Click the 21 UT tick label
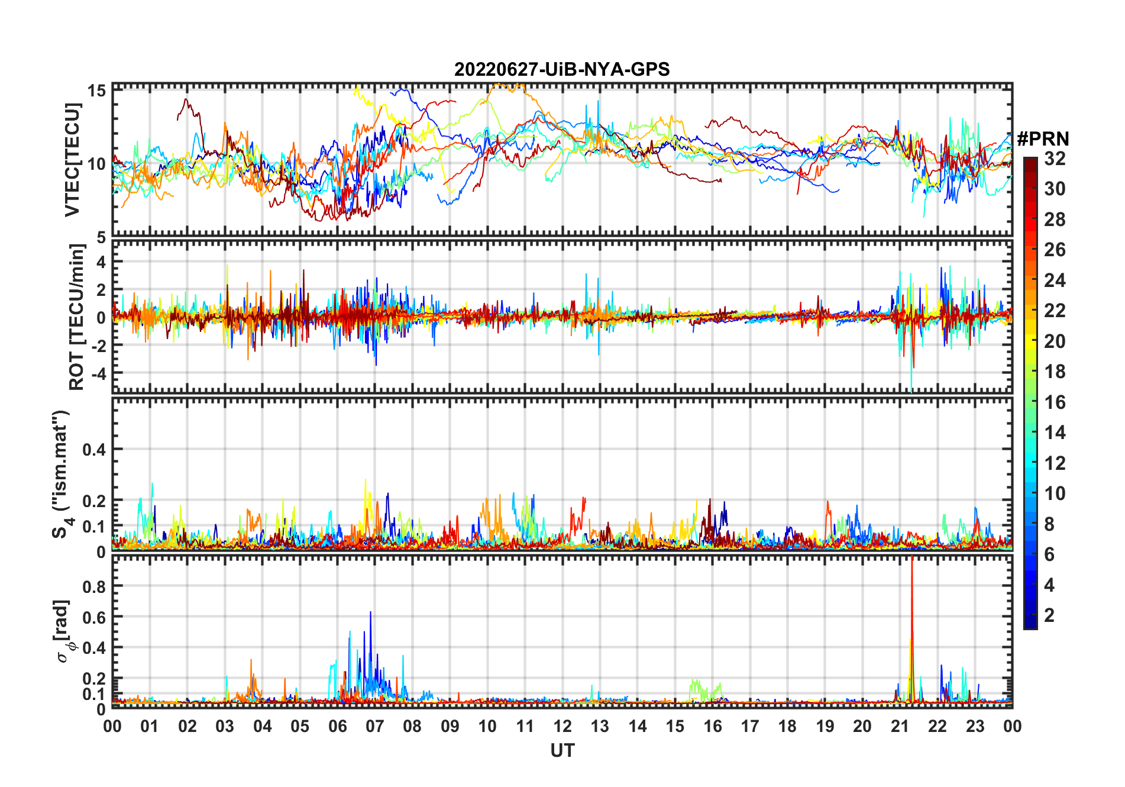 (900, 726)
